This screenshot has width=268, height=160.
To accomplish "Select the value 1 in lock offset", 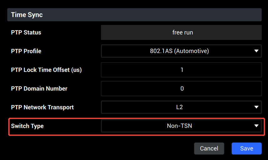I will 182,70.
